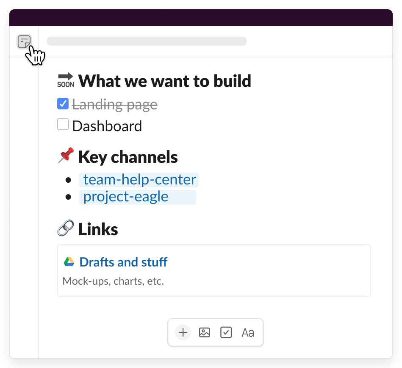Click the SOON arrow emoji in the heading

pos(66,80)
